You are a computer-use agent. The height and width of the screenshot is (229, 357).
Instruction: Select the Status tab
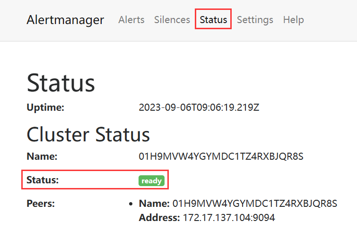coord(213,20)
